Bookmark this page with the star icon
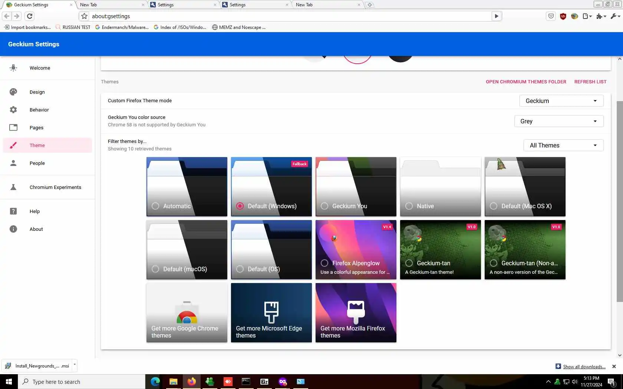Screen dimensions: 623x389 (84, 16)
